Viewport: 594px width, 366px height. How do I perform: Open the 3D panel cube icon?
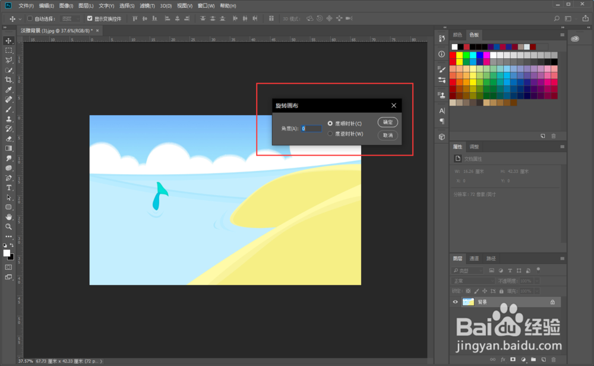[442, 137]
